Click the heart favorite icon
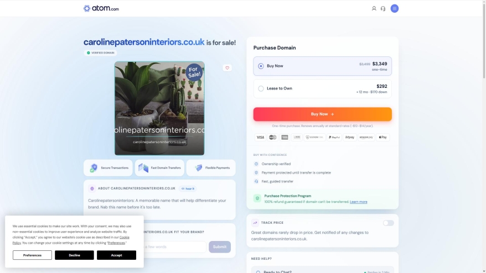Image resolution: width=486 pixels, height=273 pixels. pos(227,68)
